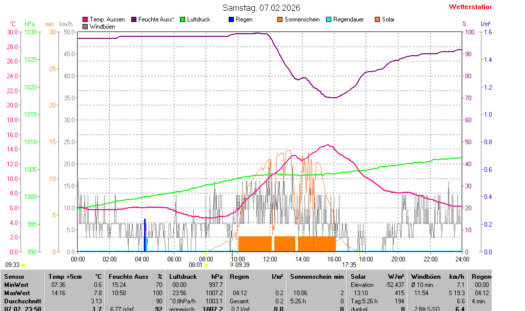Click the gray Windböen legend swatch
Viewport: 525px width, 311px height.
(85, 26)
